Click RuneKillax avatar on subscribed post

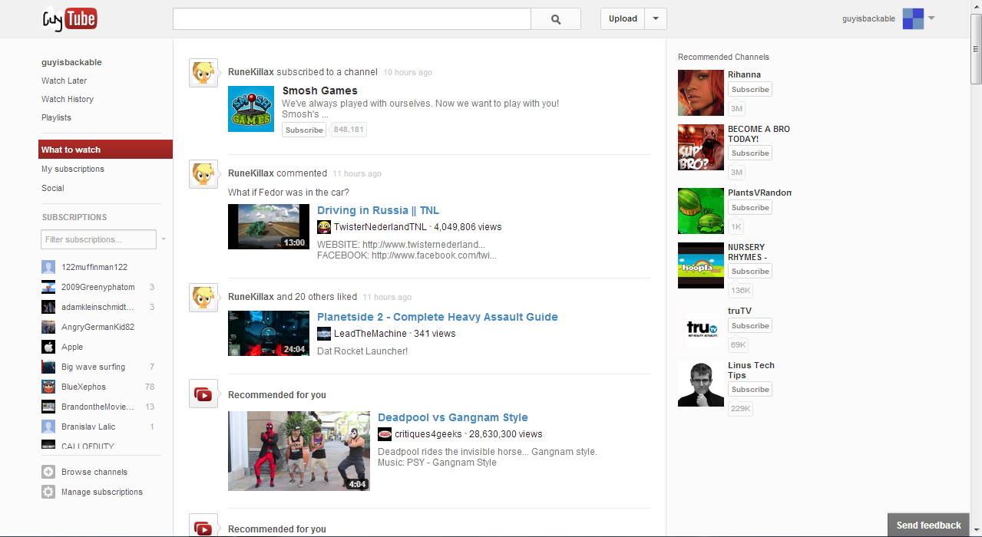[203, 72]
